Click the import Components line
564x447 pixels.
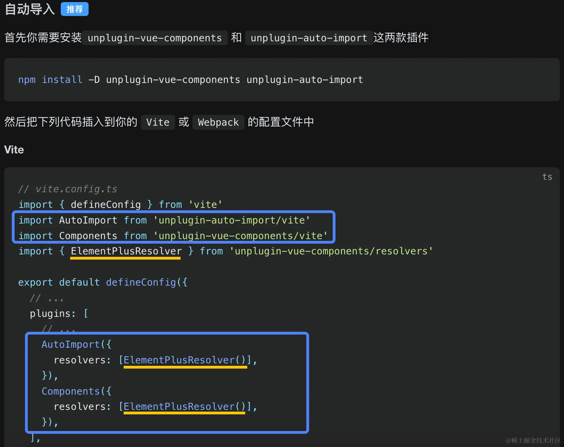pyautogui.click(x=173, y=236)
